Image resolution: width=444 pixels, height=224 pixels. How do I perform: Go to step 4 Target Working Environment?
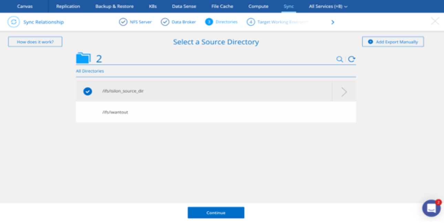pos(277,22)
